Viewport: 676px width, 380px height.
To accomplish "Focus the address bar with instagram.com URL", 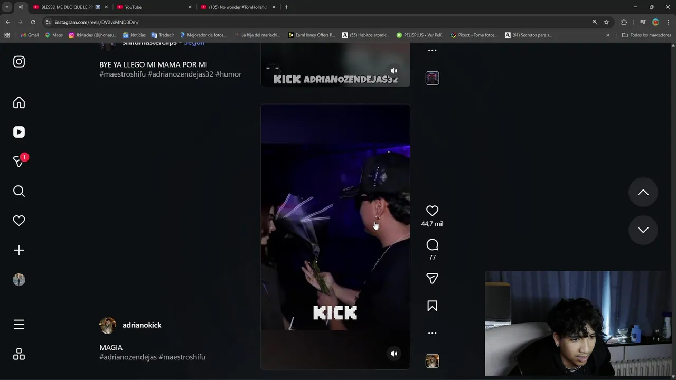I will click(x=317, y=22).
